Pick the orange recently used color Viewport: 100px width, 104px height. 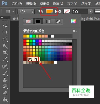coord(25,36)
